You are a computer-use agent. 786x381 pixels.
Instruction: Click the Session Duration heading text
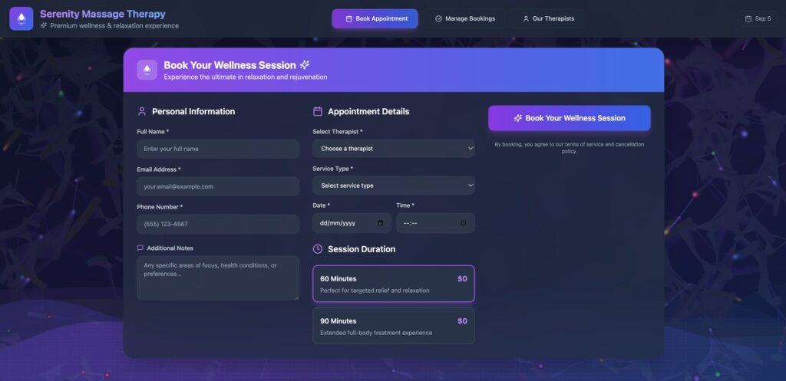(362, 249)
